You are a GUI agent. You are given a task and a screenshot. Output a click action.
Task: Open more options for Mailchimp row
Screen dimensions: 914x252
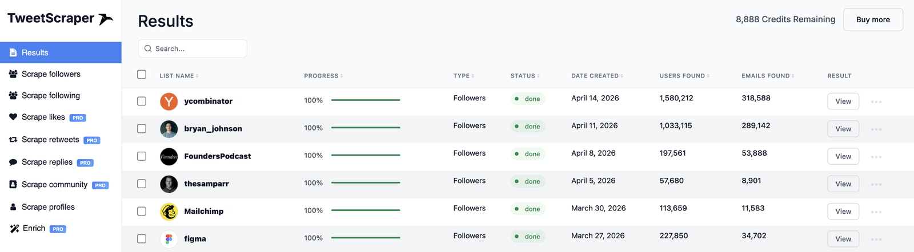[x=876, y=212]
